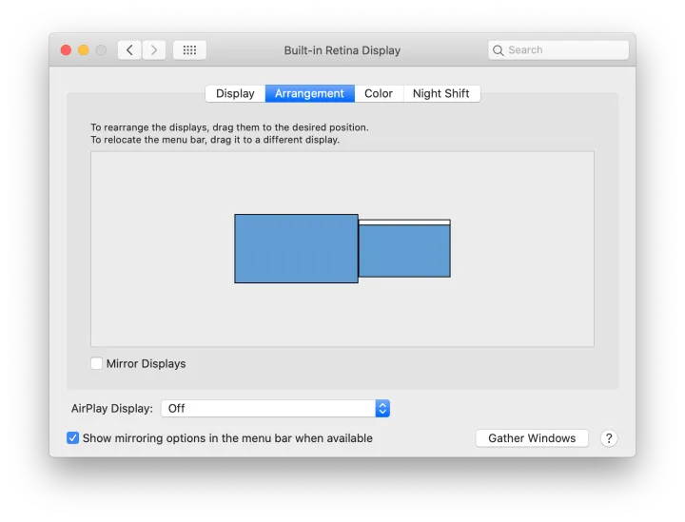Click the white menu bar strip on display
This screenshot has height=522, width=685.
pos(404,222)
